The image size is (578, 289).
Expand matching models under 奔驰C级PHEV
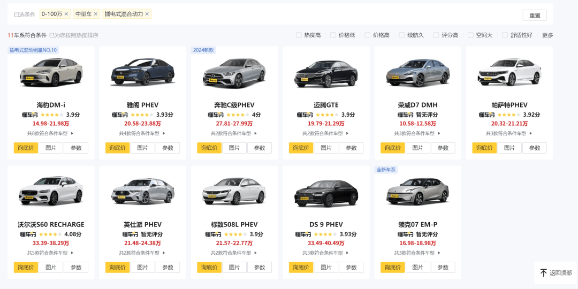[x=234, y=133]
